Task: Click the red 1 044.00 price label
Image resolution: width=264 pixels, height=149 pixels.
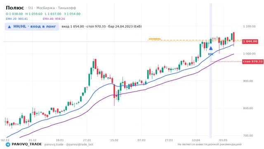Action: pyautogui.click(x=250, y=41)
